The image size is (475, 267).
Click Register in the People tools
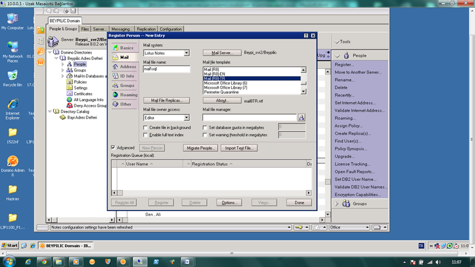(344, 64)
